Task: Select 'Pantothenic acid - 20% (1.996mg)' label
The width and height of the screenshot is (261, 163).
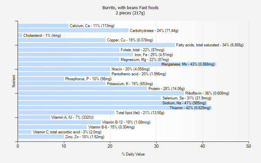Action: tap(139, 74)
